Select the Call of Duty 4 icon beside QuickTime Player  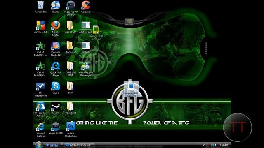click(x=40, y=69)
